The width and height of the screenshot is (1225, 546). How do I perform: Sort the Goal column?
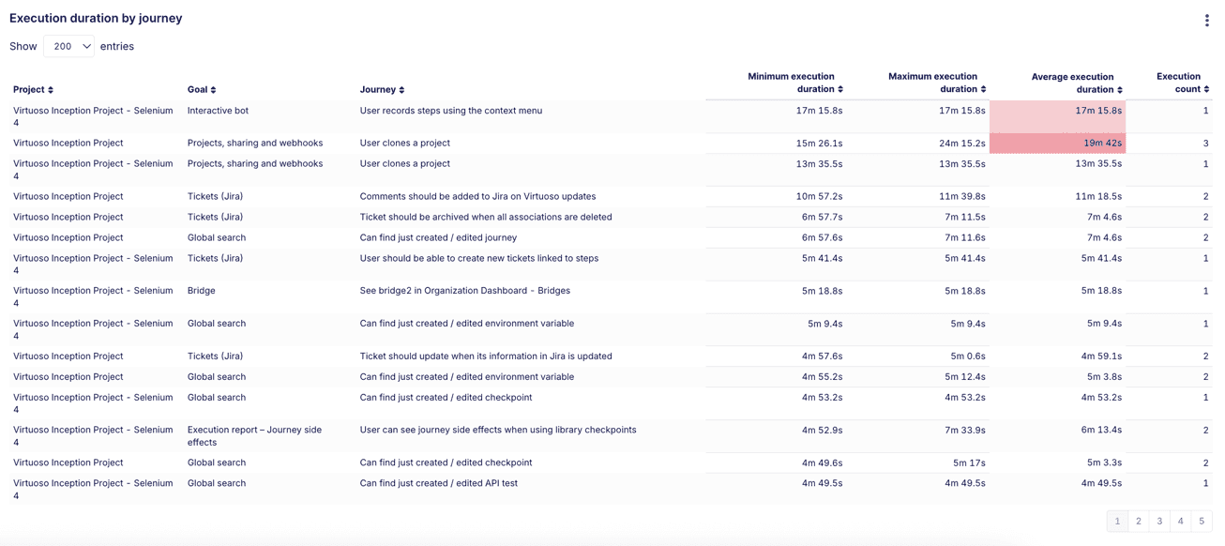(x=198, y=89)
